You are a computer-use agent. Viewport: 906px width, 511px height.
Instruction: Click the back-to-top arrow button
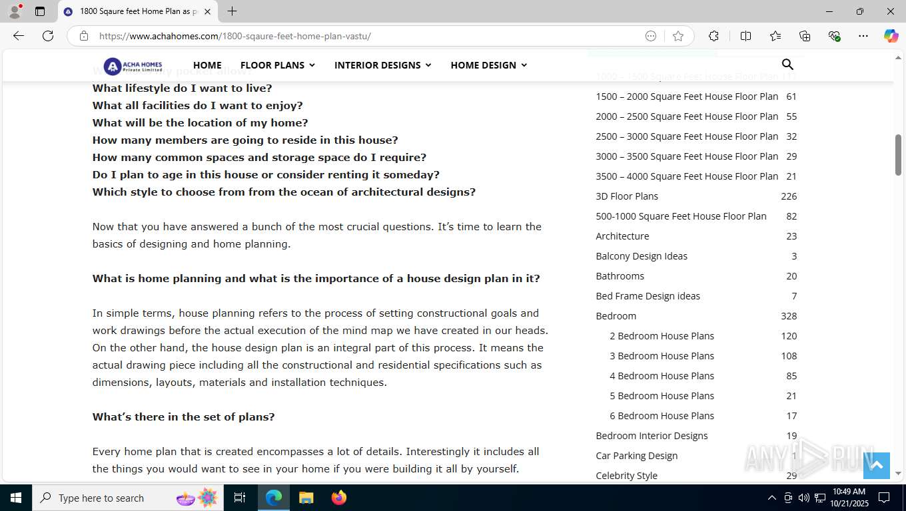877,465
